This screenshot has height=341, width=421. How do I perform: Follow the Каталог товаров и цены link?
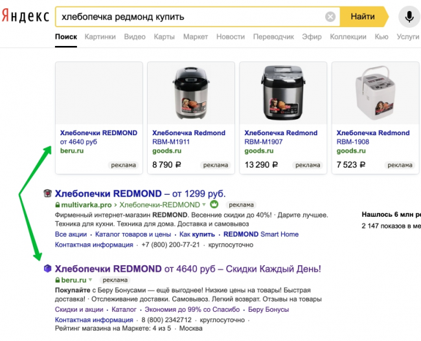pos(133,234)
